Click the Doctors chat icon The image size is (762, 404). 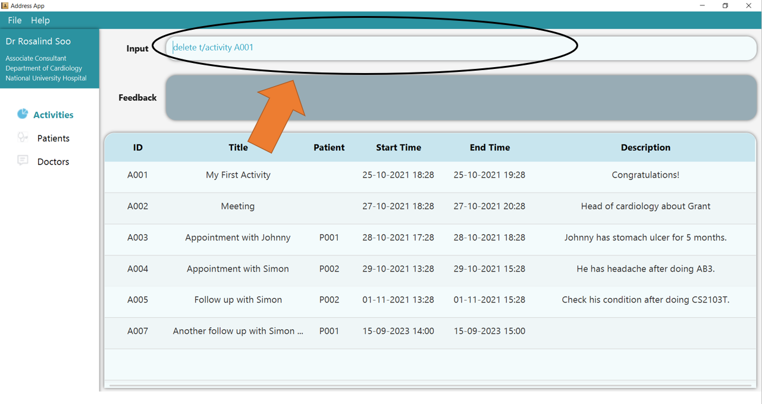click(x=23, y=160)
